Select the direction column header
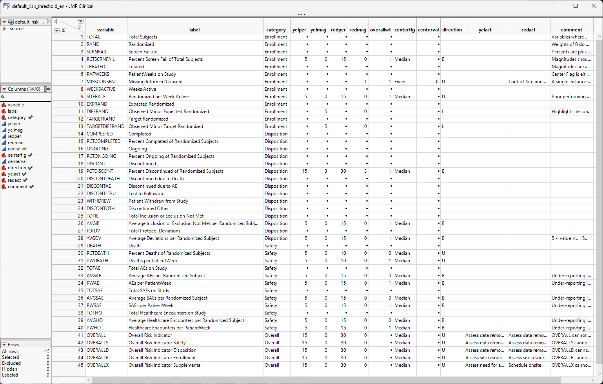Screen dimensions: 603x384 click(452, 30)
